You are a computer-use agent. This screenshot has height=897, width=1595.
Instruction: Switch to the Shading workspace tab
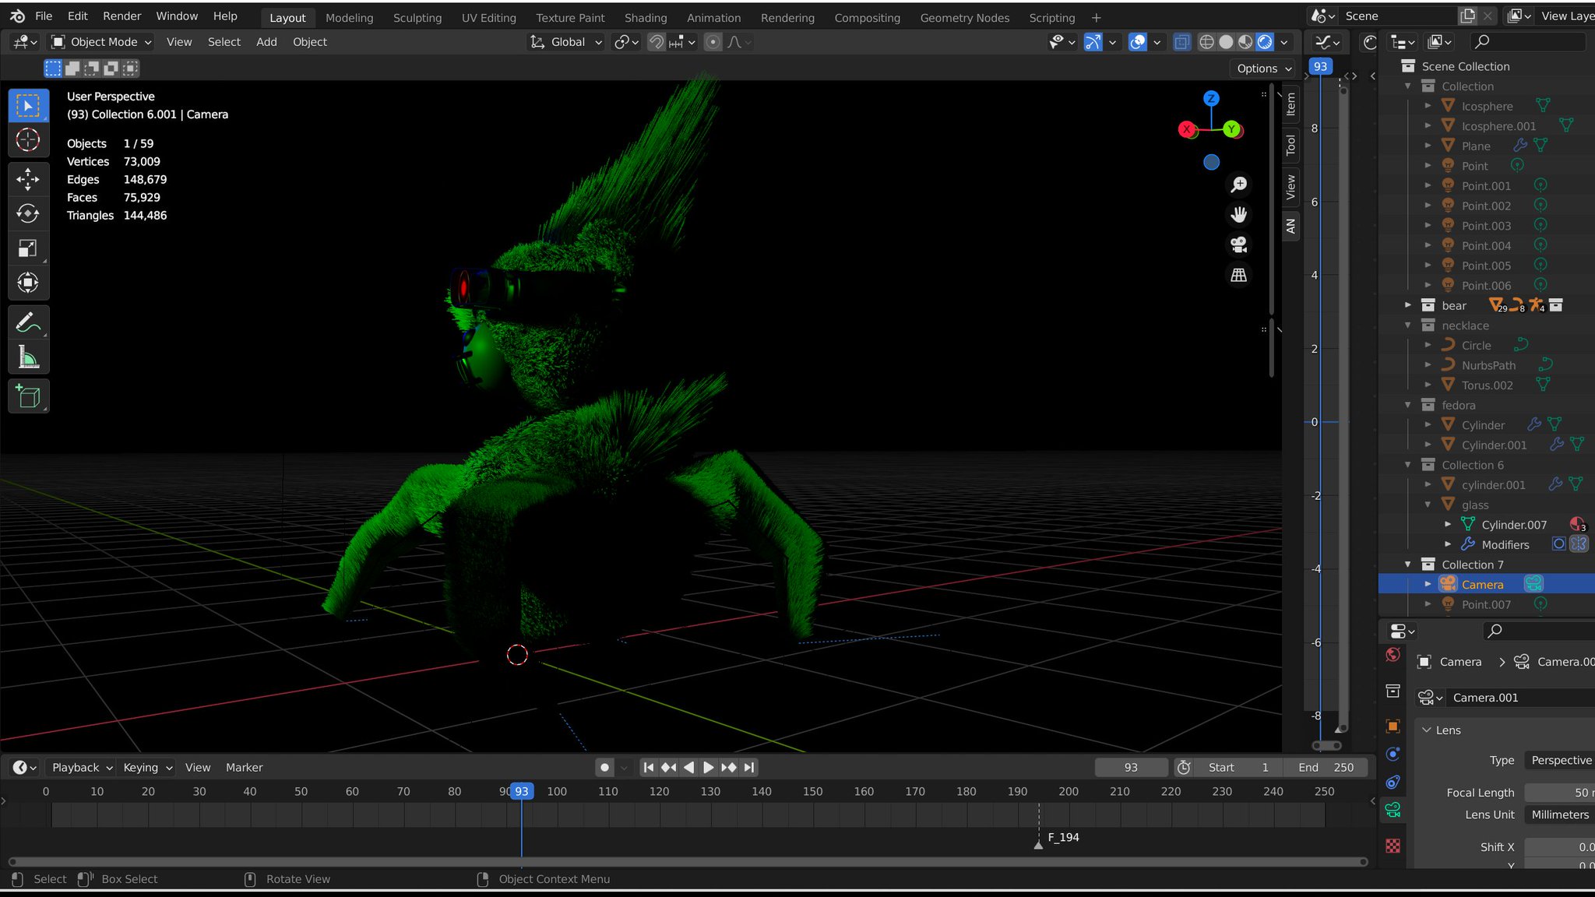coord(645,17)
